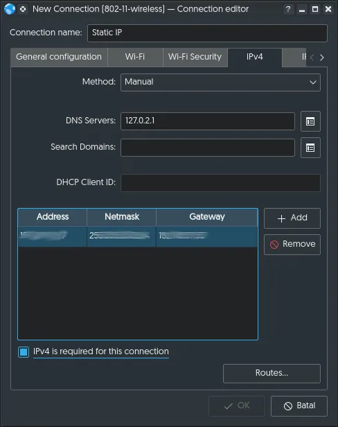Click the Batal cancel button
338x427 pixels.
299,406
